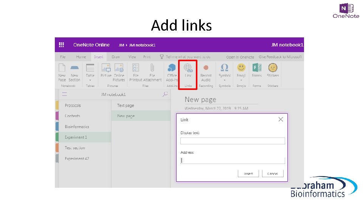Click the Forms icon
Image resolution: width=363 pixels, height=204 pixels.
click(257, 68)
